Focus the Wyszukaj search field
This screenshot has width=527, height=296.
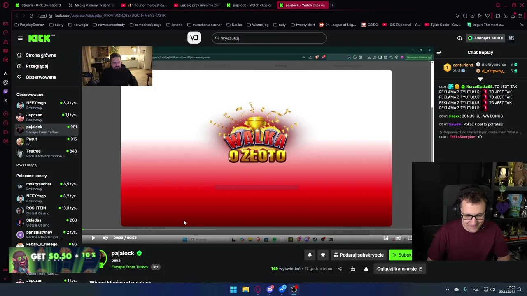(x=269, y=38)
